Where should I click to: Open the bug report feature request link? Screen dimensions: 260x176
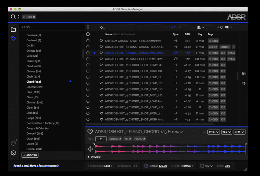(36, 166)
